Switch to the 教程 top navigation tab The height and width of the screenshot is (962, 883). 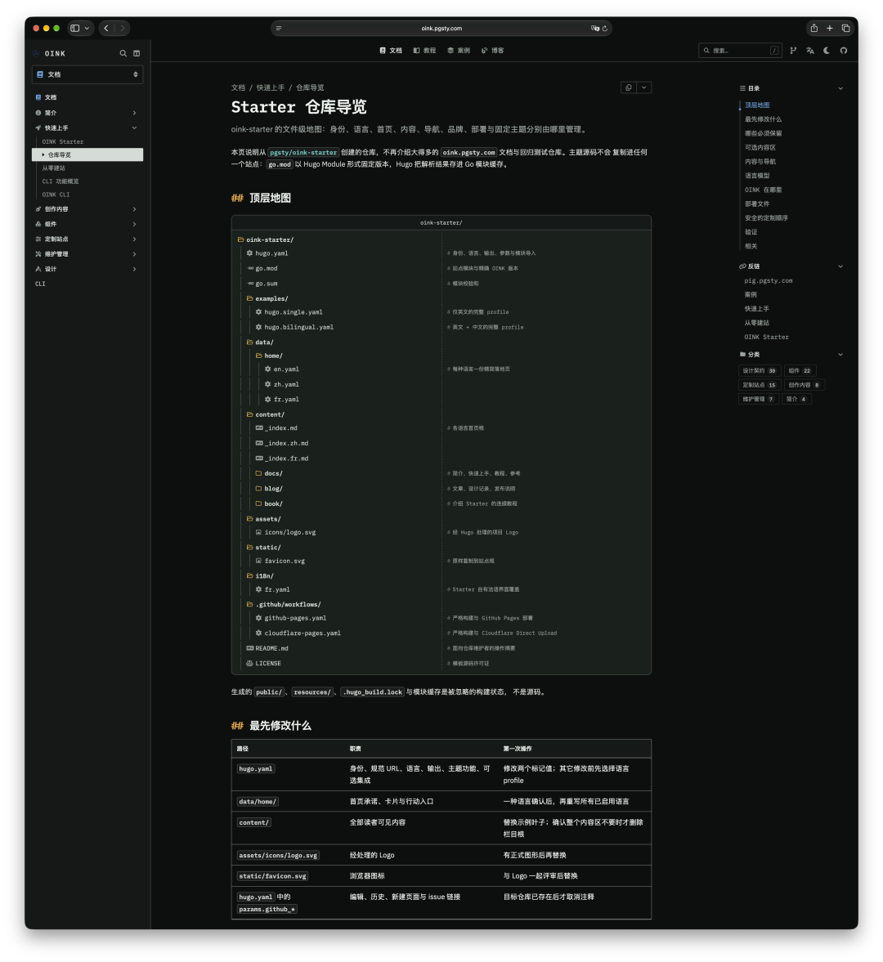click(x=424, y=51)
